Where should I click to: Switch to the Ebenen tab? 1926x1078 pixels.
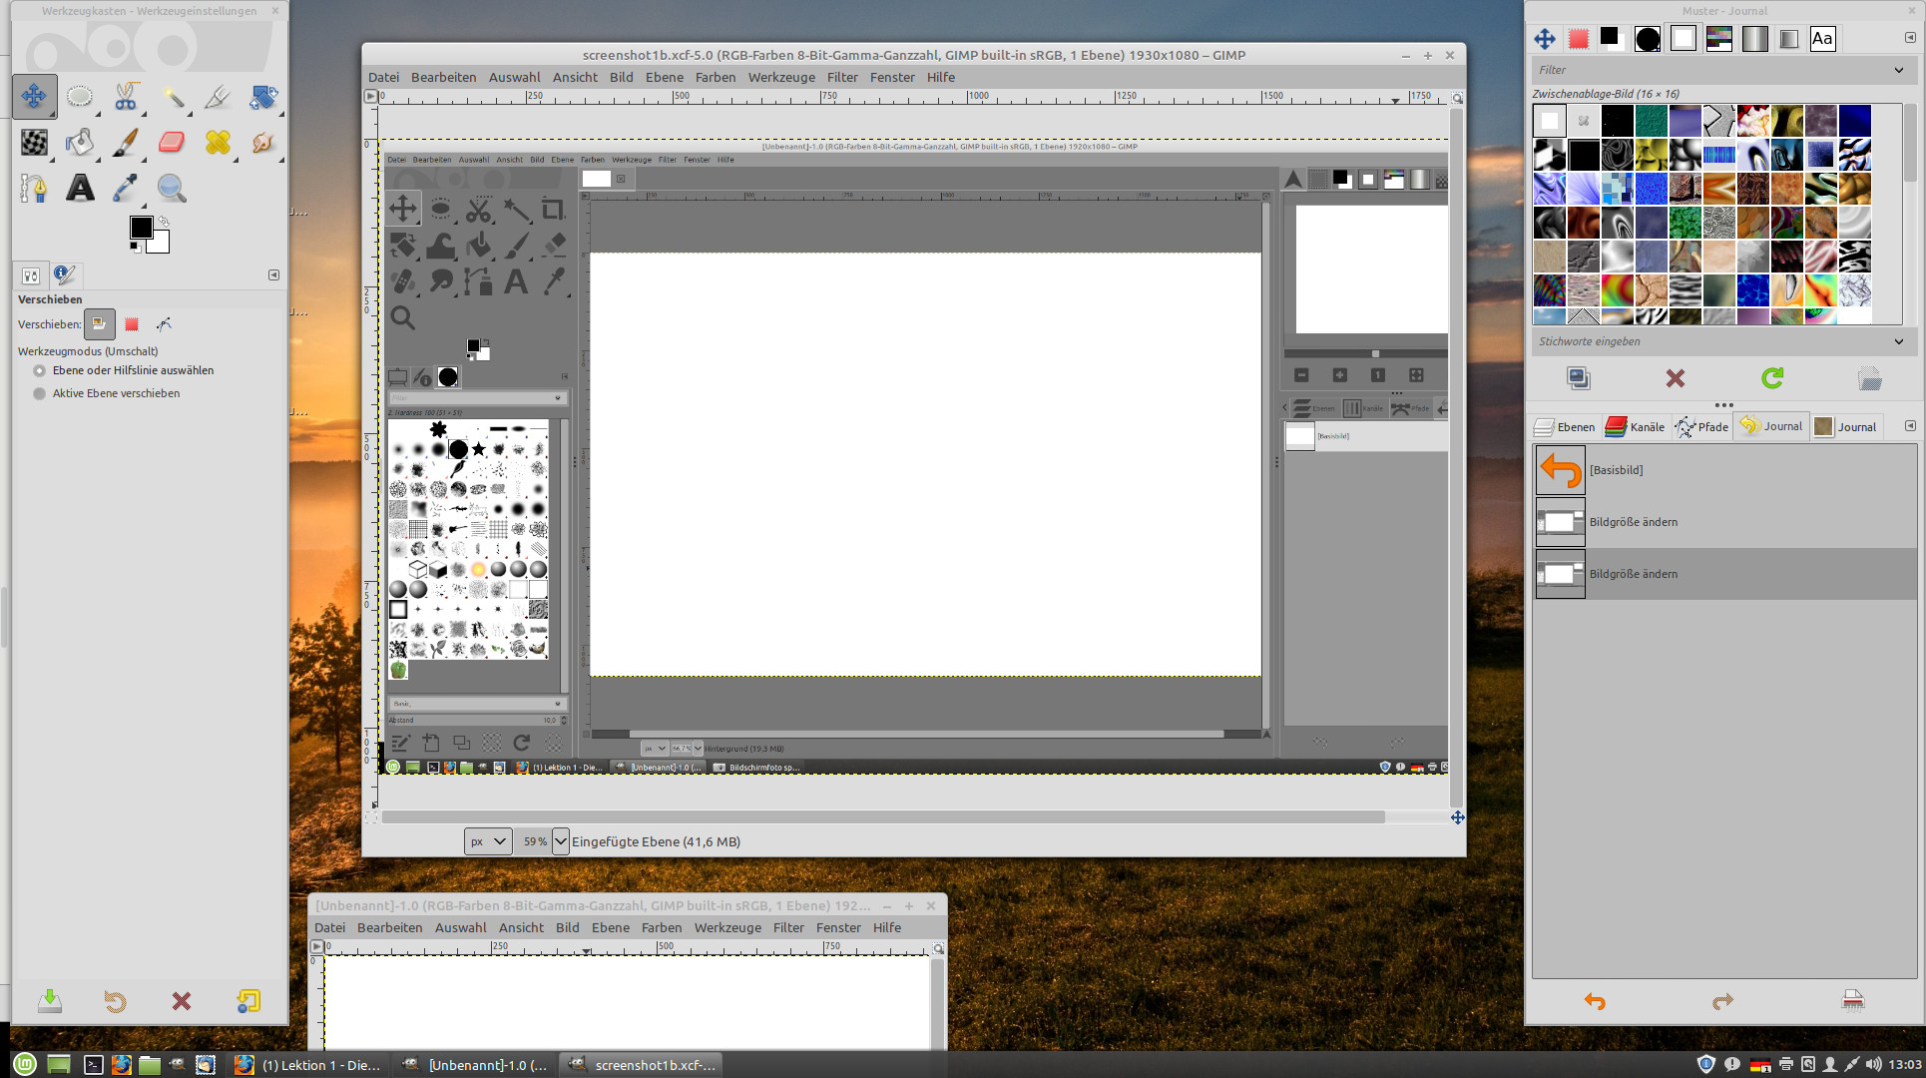coord(1565,426)
